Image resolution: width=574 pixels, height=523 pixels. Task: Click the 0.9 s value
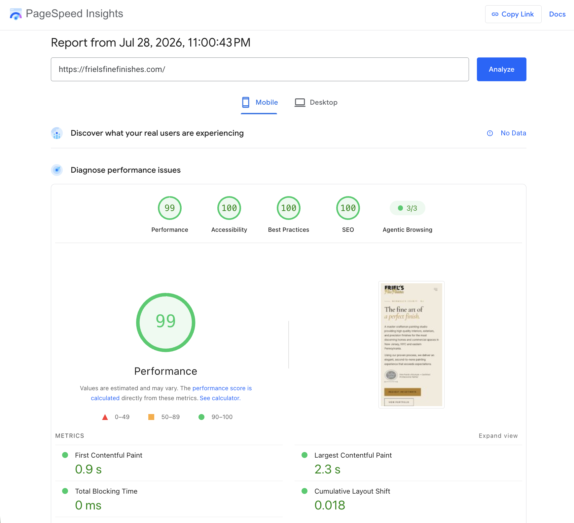(89, 469)
